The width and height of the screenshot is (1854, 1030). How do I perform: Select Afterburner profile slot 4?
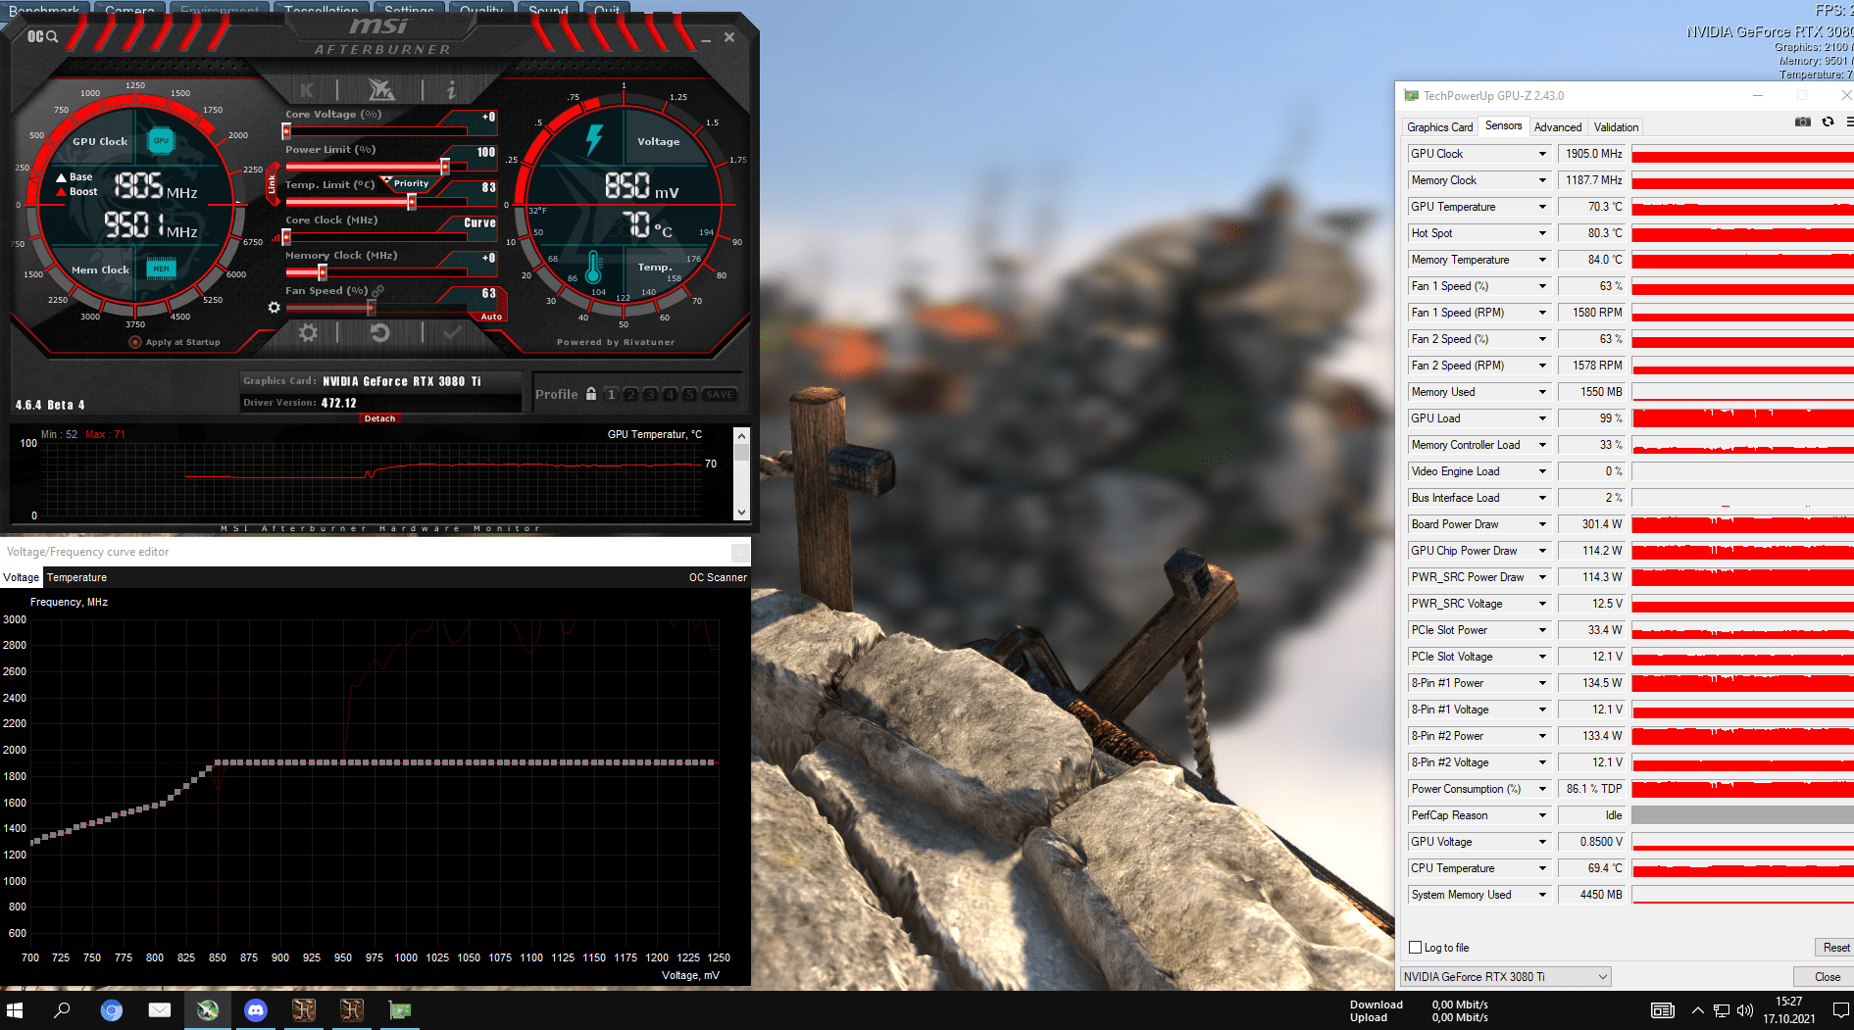click(670, 394)
